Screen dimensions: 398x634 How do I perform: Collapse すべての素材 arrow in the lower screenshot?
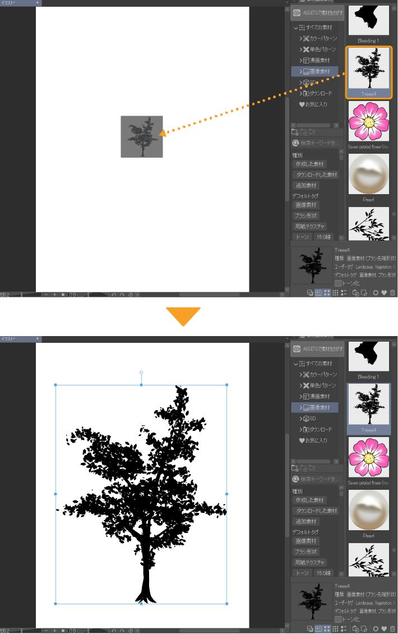296,364
